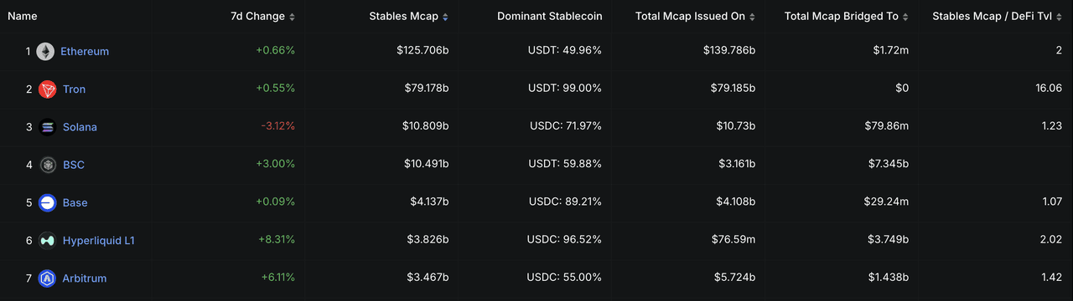
Task: Sort by Stables Mcap / DeFi Tvl
Action: tap(997, 17)
